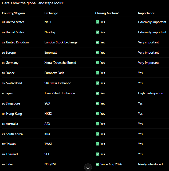Click the green check in SIX Swiss Exchange row

(x=97, y=83)
